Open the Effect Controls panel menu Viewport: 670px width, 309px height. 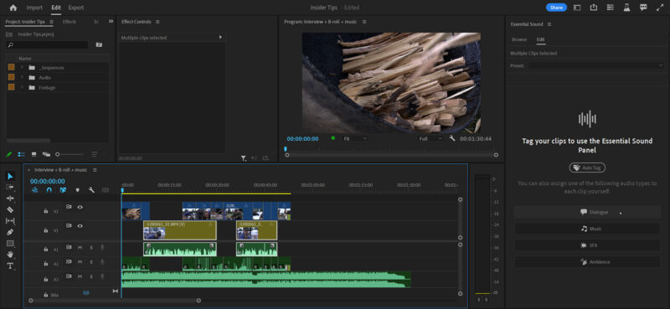click(x=157, y=22)
